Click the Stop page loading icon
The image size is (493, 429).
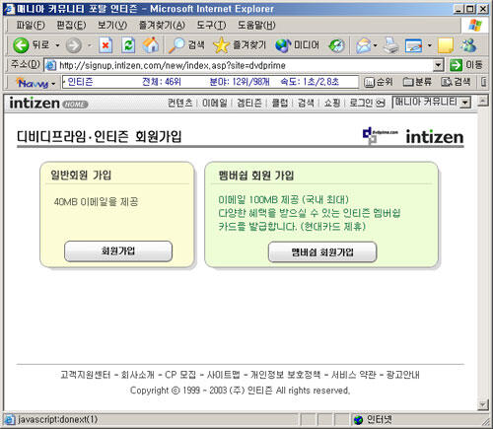point(106,45)
